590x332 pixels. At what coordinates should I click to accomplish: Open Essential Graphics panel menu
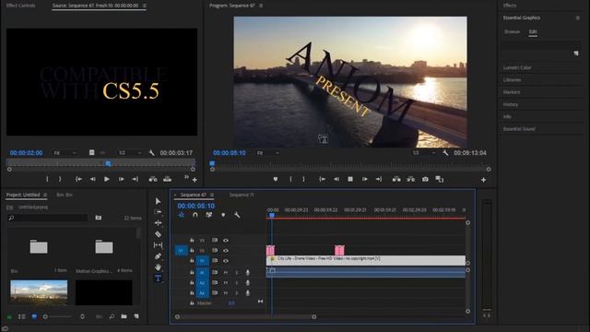pyautogui.click(x=578, y=18)
